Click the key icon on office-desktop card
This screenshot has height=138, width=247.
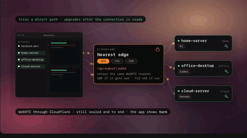(x=226, y=71)
